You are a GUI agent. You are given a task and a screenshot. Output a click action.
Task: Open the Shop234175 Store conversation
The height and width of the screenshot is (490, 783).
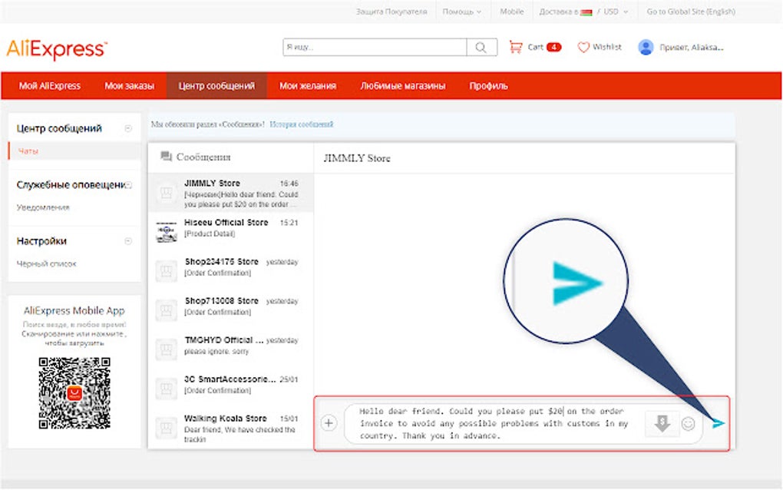click(x=231, y=271)
